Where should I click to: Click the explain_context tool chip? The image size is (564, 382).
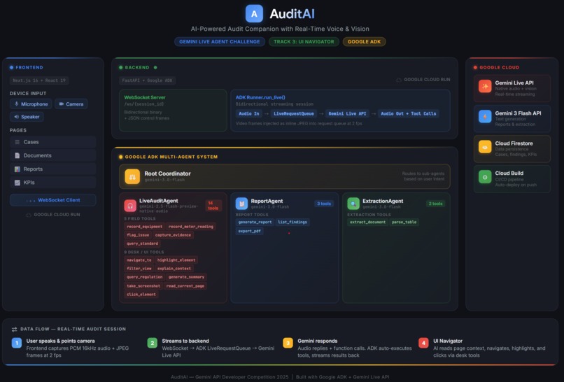click(174, 269)
